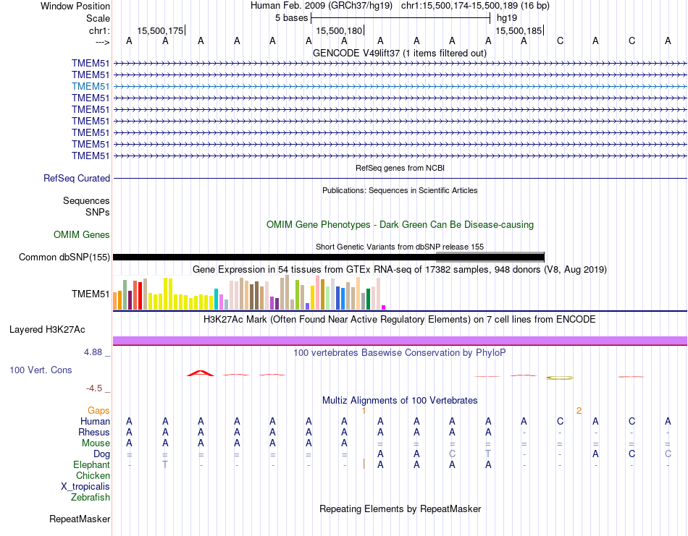Click Repeating Elements by RepeatMasker title
The image size is (688, 536).
click(x=400, y=509)
